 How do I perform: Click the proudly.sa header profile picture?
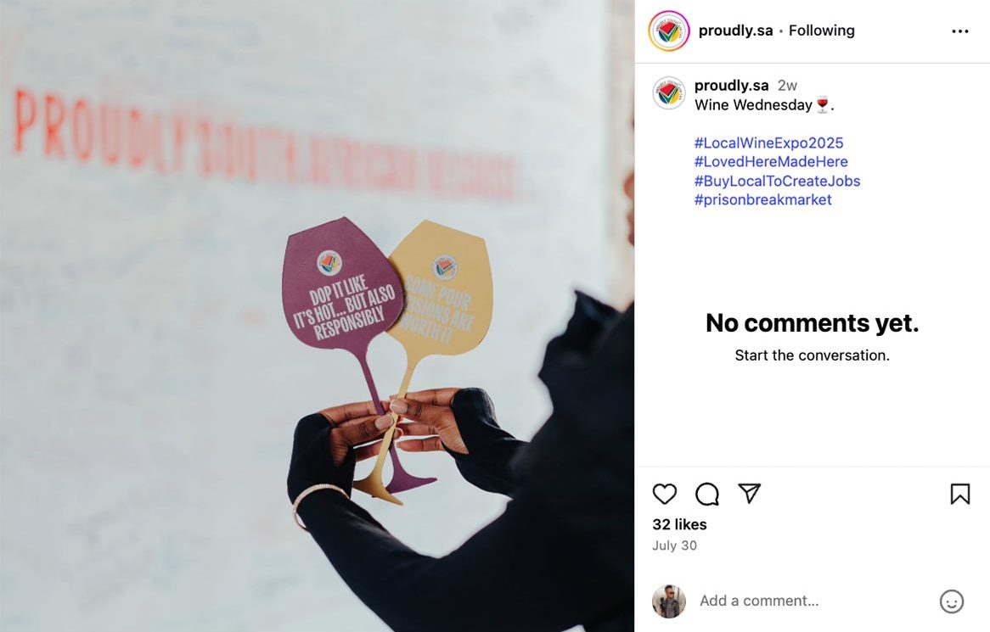pyautogui.click(x=668, y=31)
